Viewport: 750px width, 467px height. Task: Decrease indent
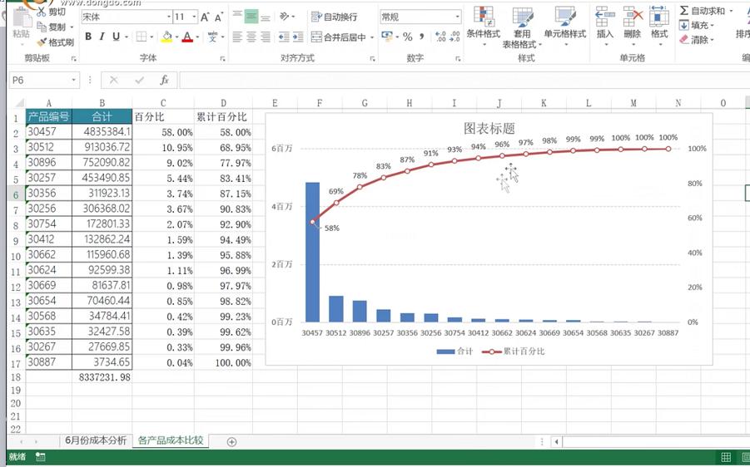[284, 37]
